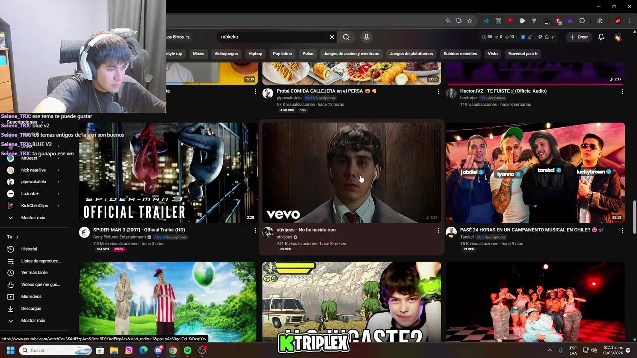Open title Probé COMIDA CALLEJERA en el PERSA
This screenshot has height=358, width=637.
(x=326, y=91)
